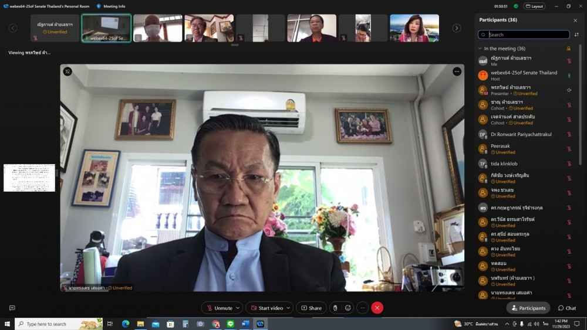Close the Participants panel with the X

point(575,20)
